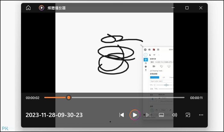Click the elapsed time 00:00:02
The image size is (224, 132).
pos(33,98)
